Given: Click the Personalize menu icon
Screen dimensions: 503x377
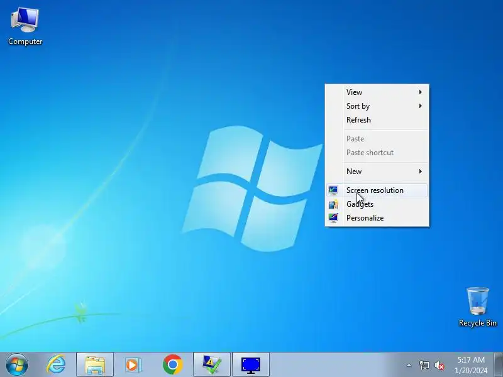Looking at the screenshot, I should (x=333, y=218).
